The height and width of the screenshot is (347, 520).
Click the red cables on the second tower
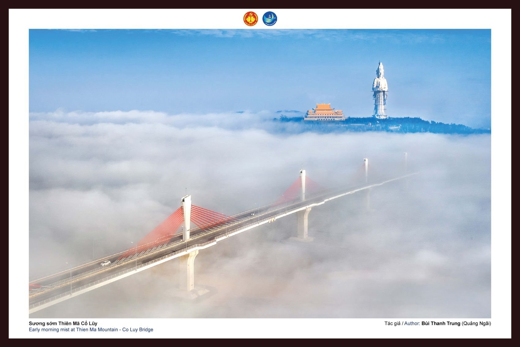click(289, 191)
